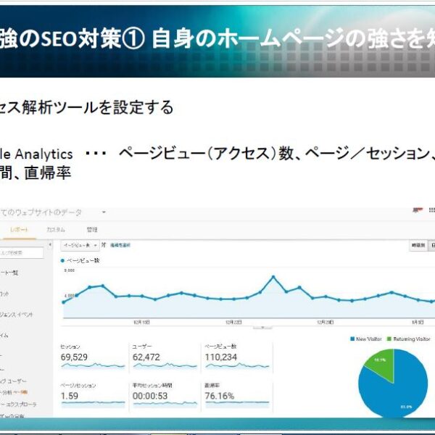Click the peak data point on the line chart

[x=273, y=277]
